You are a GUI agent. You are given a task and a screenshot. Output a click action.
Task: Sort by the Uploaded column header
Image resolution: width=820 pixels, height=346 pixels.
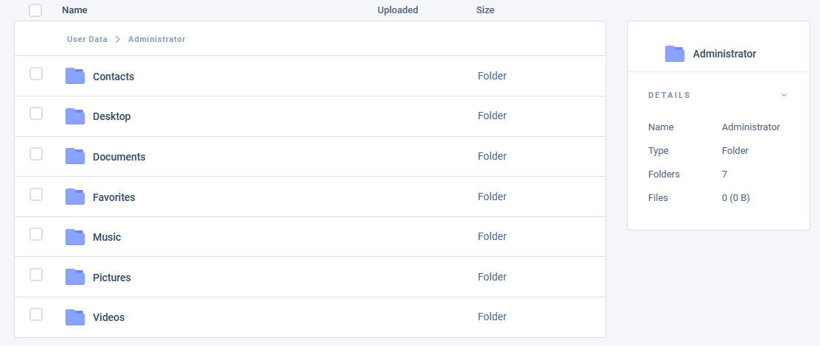pos(398,10)
